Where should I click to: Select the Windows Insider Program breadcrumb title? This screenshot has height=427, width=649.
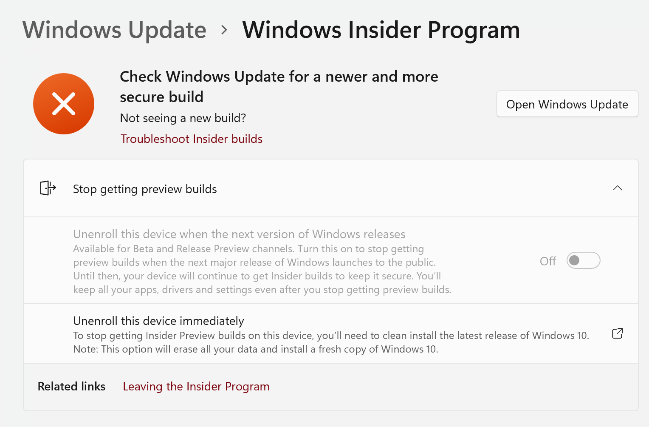[381, 30]
